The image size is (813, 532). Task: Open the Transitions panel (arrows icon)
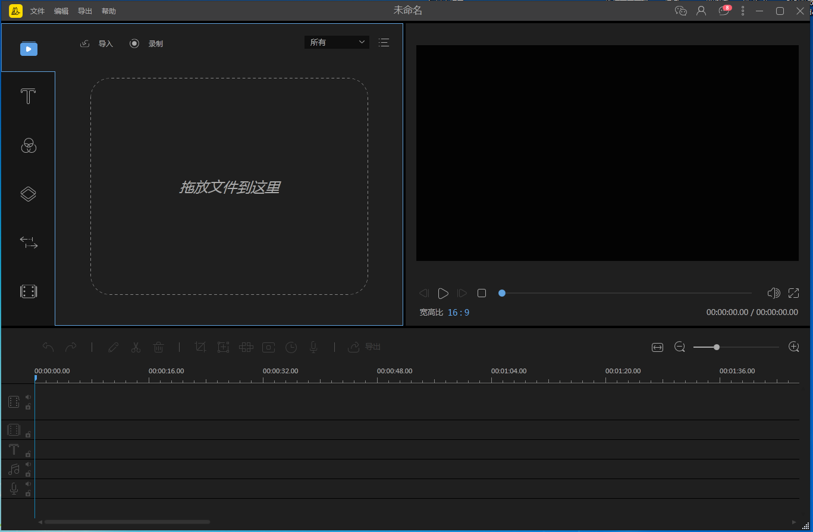tap(29, 243)
